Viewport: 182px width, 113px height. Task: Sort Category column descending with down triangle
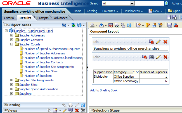coord(137,72)
